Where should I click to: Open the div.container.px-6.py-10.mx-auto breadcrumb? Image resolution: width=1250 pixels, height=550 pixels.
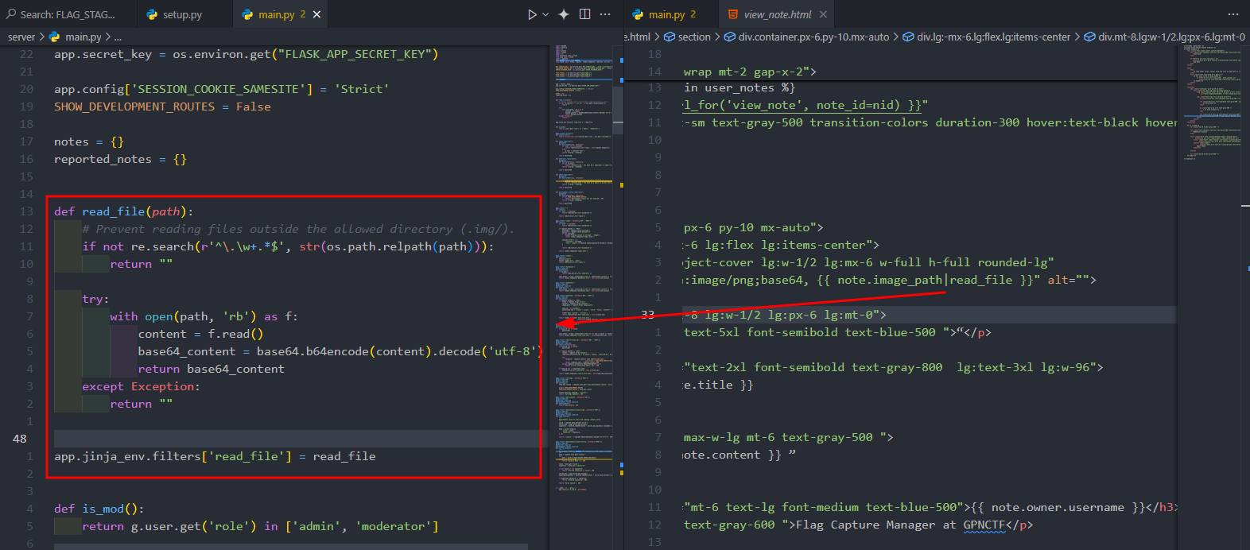pyautogui.click(x=813, y=37)
